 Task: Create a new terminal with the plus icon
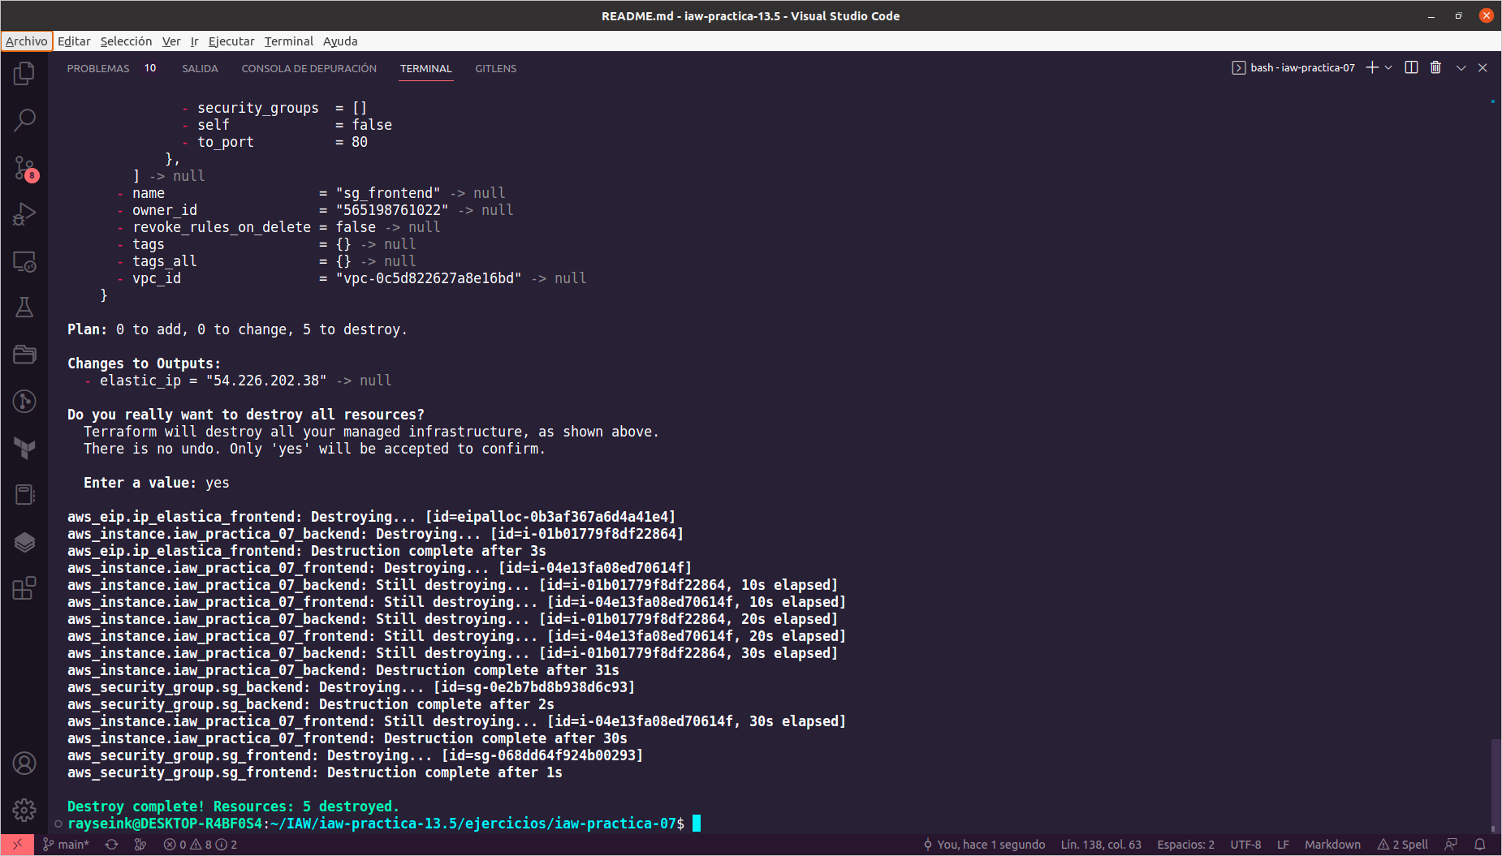click(x=1370, y=67)
